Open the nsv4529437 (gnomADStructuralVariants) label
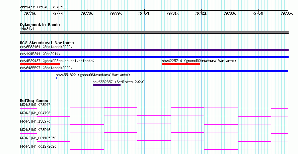This screenshot has height=154, width=298. 57,61
